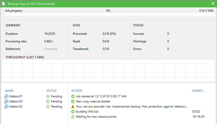Screen dimensions: 217x124
Task: Click the Read label in DATA section
Action: pyautogui.click(x=76, y=41)
